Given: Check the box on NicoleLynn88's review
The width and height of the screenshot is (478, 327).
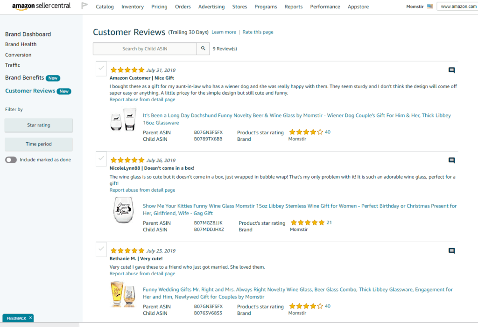Looking at the screenshot, I should (101, 159).
